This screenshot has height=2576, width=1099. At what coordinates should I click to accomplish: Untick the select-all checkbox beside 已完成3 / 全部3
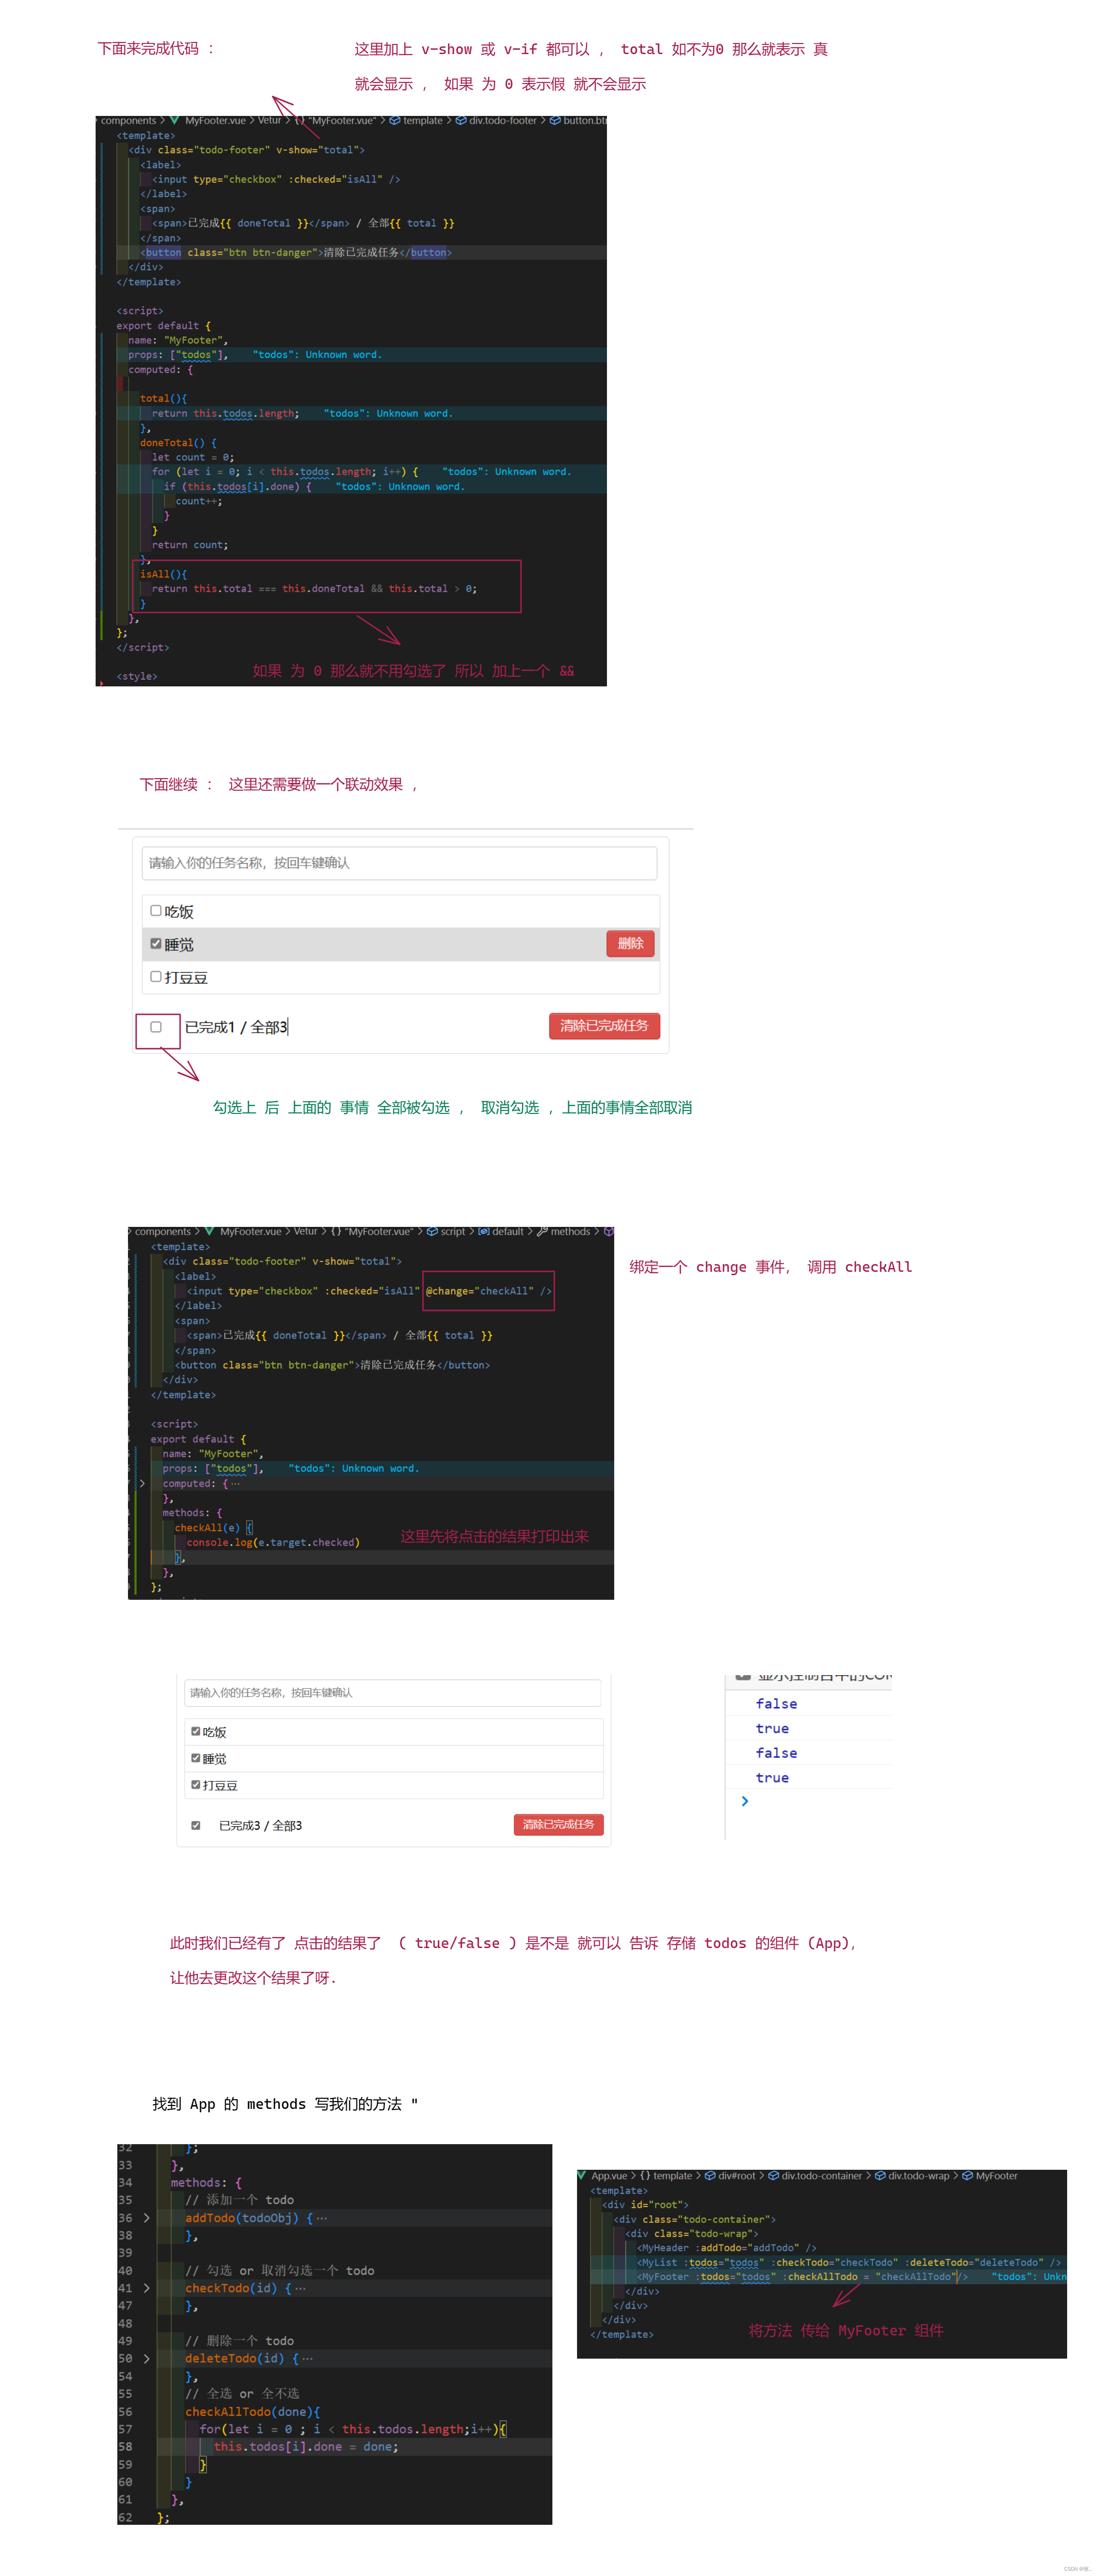click(195, 1825)
